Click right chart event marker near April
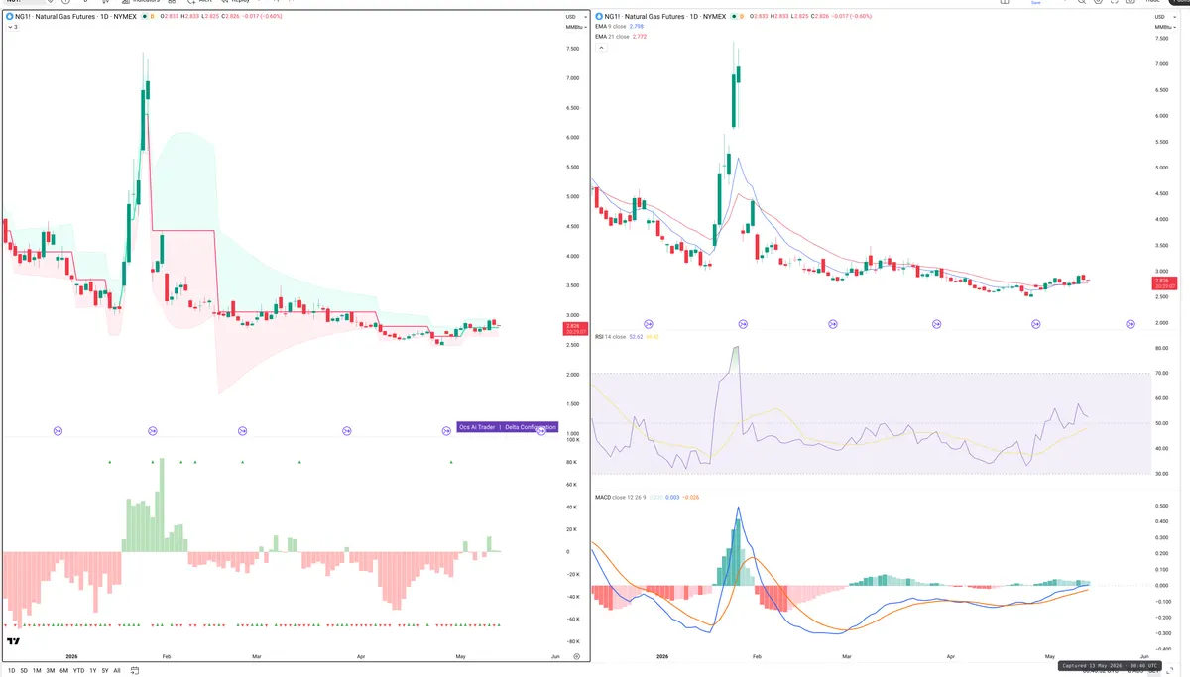The width and height of the screenshot is (1190, 677). [x=936, y=323]
